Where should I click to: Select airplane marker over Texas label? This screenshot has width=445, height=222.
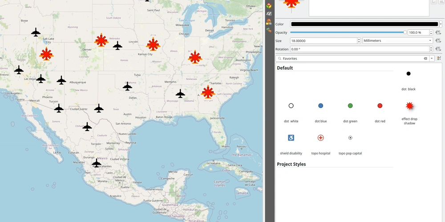(99, 108)
